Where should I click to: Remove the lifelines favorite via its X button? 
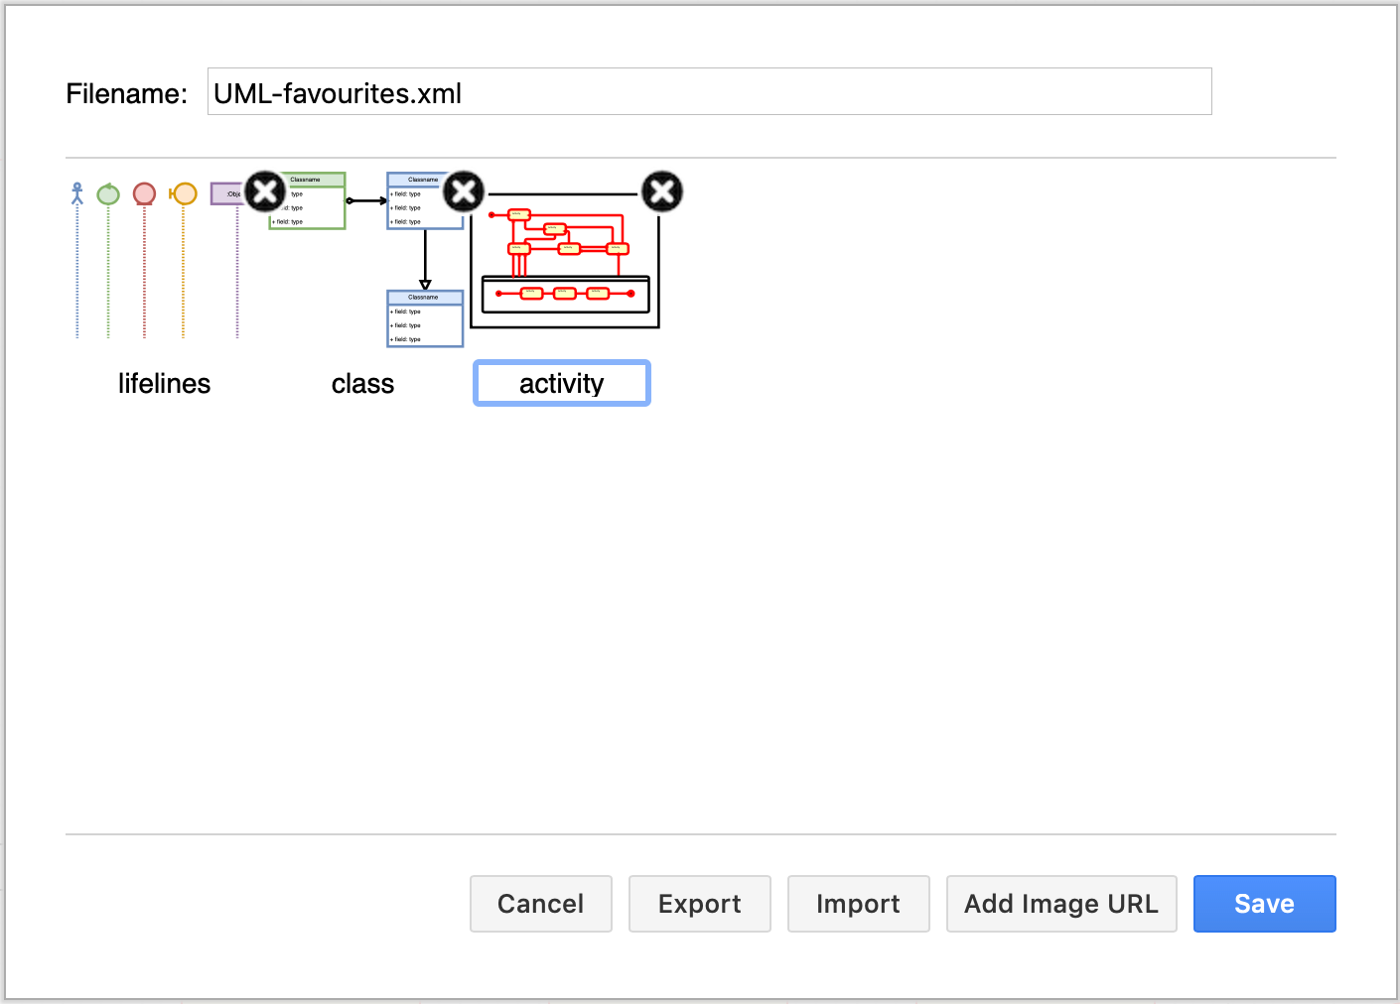coord(264,191)
